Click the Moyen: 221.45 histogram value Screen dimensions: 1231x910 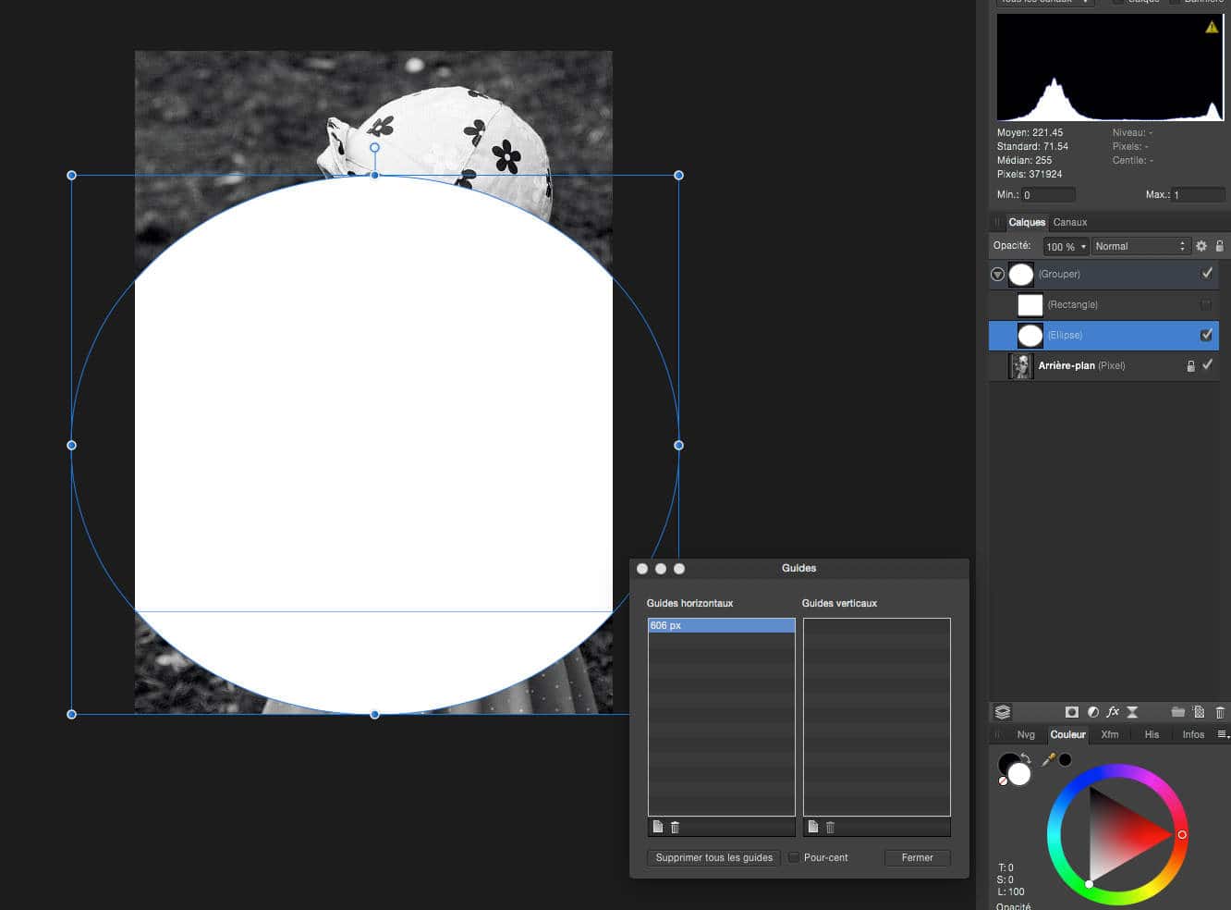click(x=1030, y=132)
